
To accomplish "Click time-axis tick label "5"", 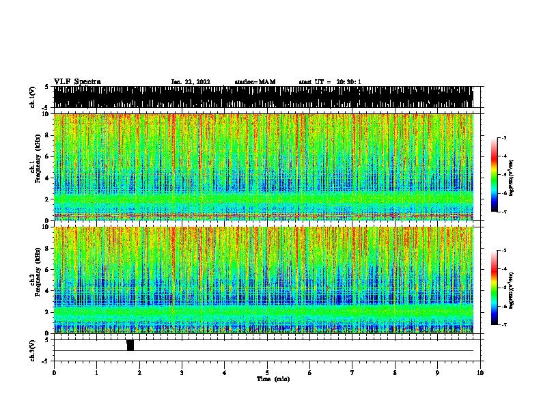I will pos(267,373).
